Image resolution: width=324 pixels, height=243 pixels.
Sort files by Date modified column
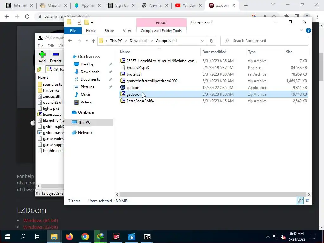(223, 52)
